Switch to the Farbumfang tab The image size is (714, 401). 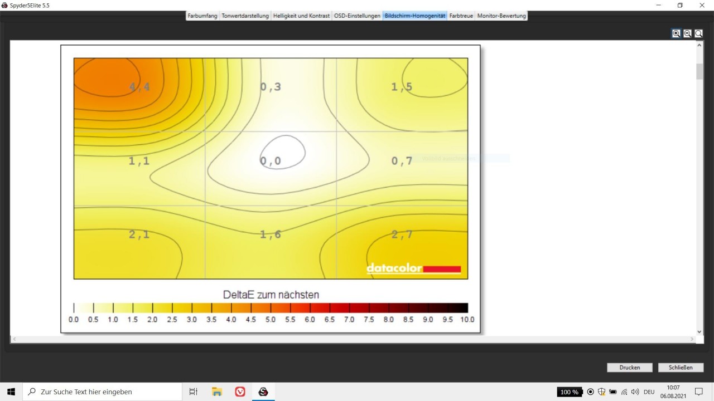coord(202,16)
